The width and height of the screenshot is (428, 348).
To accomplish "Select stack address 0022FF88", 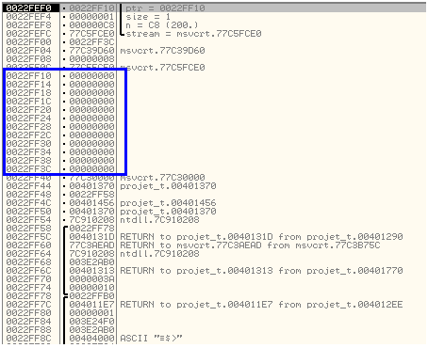I will click(28, 329).
